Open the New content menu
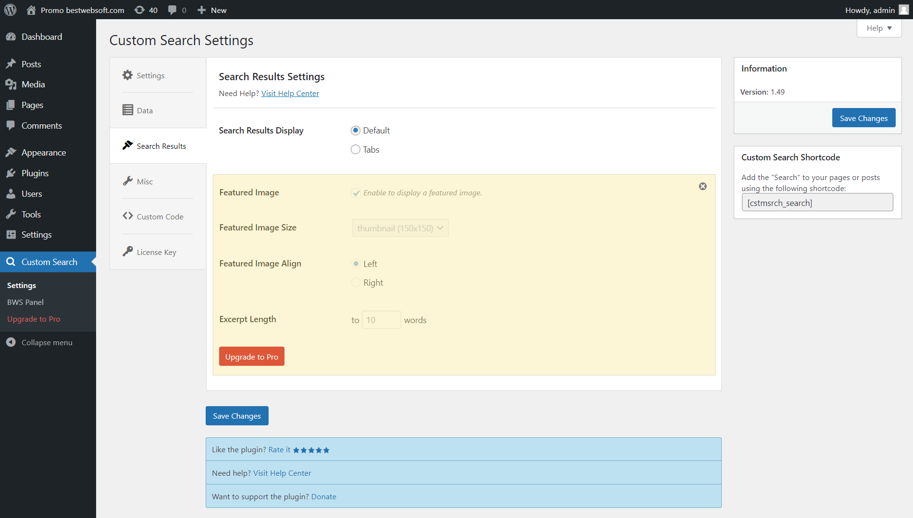The height and width of the screenshot is (518, 913). coord(212,10)
